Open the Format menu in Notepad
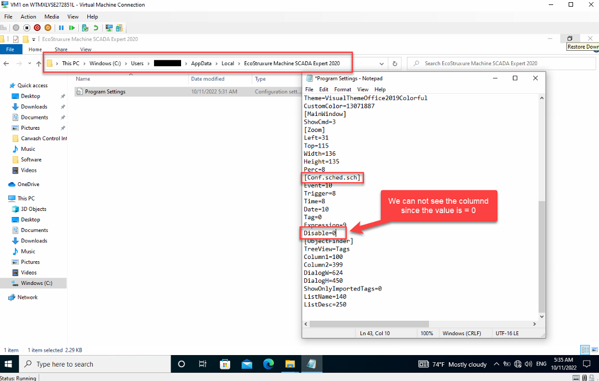599x381 pixels. (x=342, y=89)
